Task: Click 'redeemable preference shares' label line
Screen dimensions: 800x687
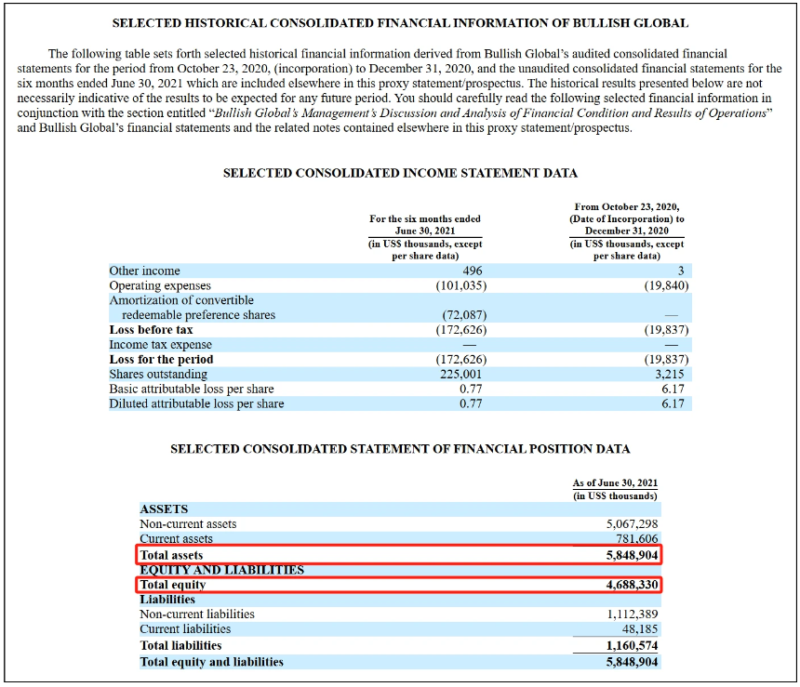Action: 198,315
